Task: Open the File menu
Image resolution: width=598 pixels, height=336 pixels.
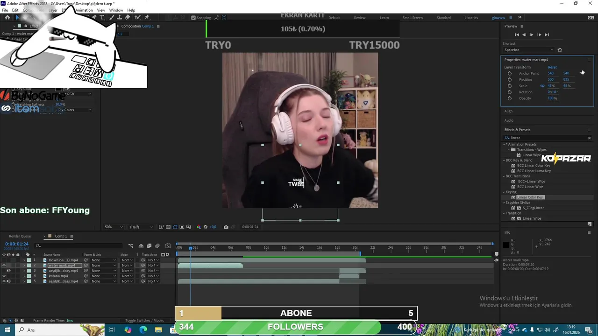Action: pos(5,10)
